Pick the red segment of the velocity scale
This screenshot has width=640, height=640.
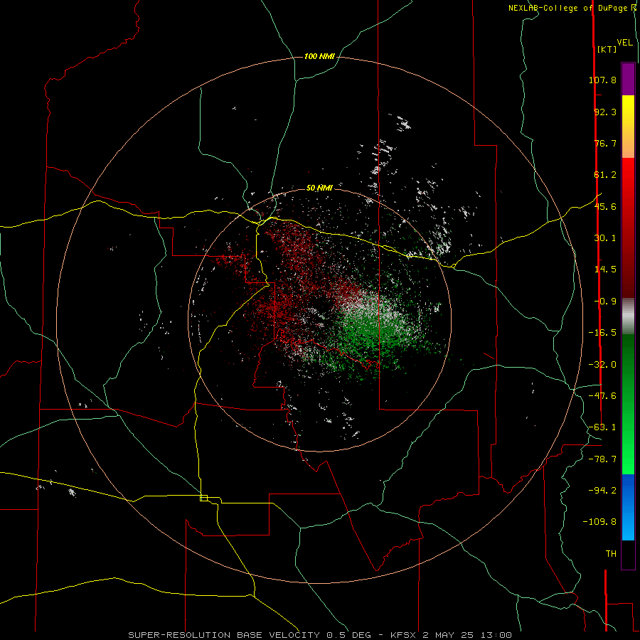tap(628, 228)
